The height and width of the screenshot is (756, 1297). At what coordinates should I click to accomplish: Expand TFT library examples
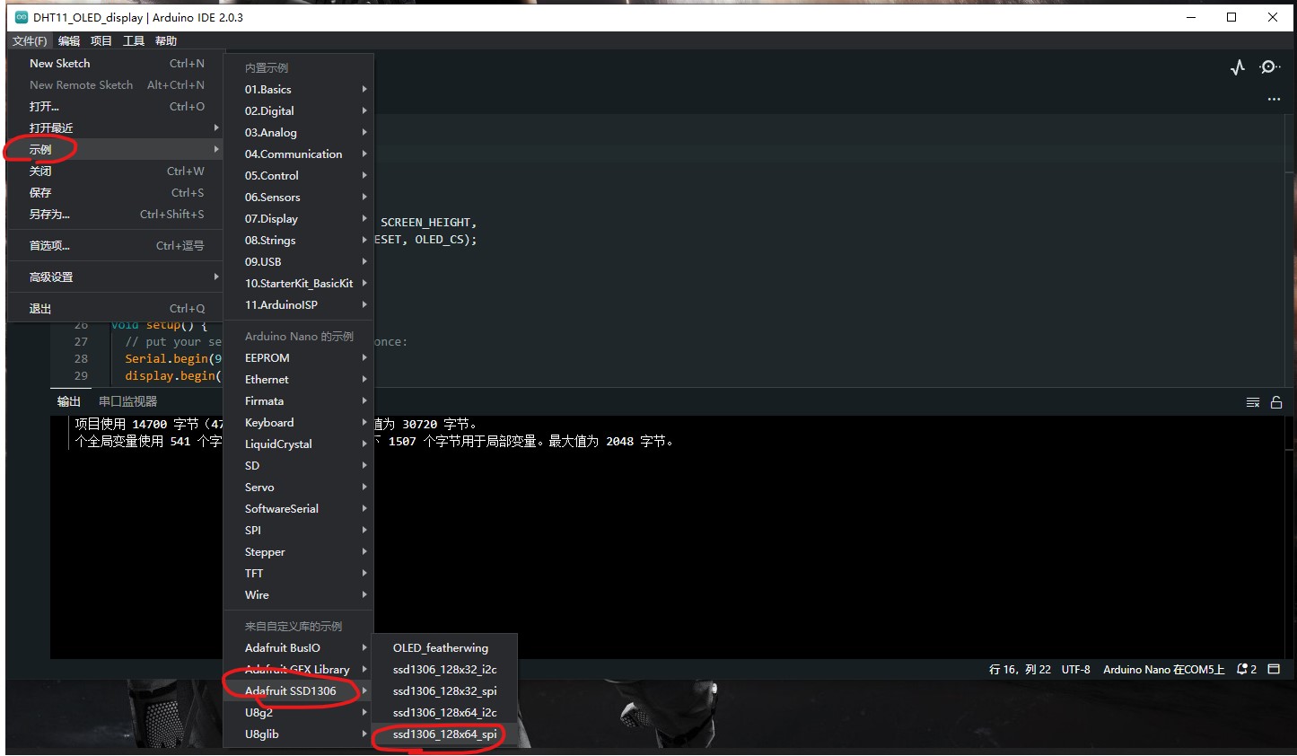pos(298,574)
